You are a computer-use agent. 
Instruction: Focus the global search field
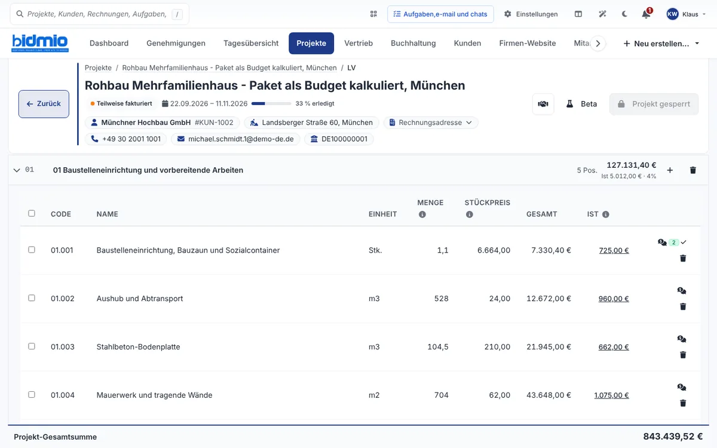100,14
